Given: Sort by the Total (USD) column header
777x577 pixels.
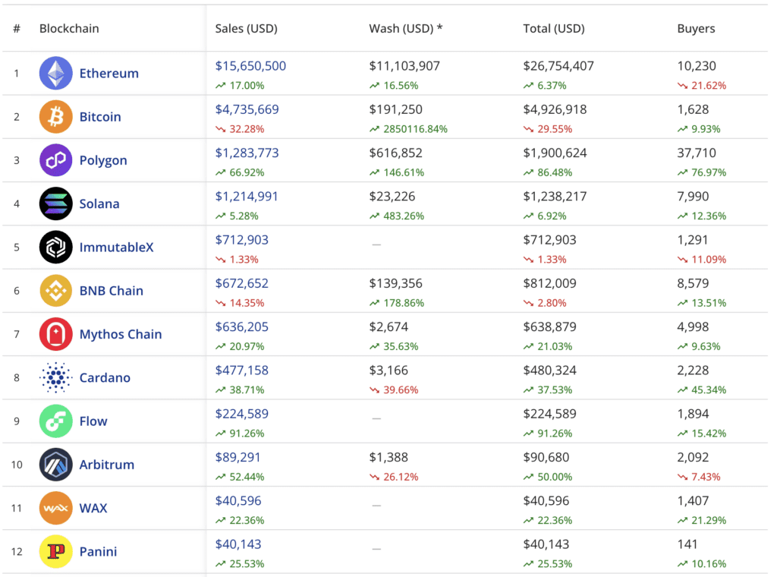Looking at the screenshot, I should point(553,29).
